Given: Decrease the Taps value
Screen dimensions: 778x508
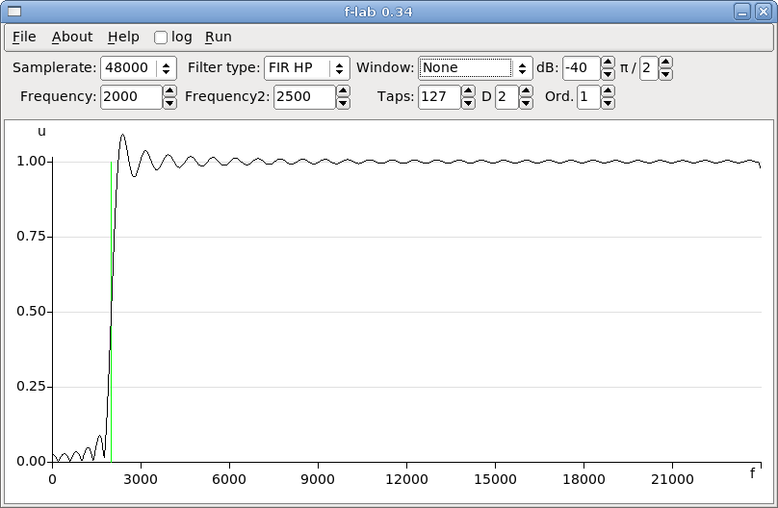Looking at the screenshot, I should [468, 103].
